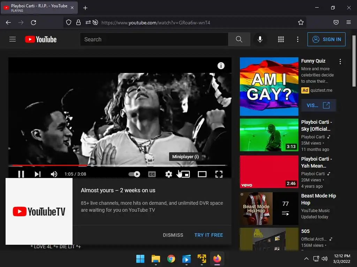Viewport: 357px width, 267px height.
Task: Open the media player taskbar app
Action: [x=187, y=259]
